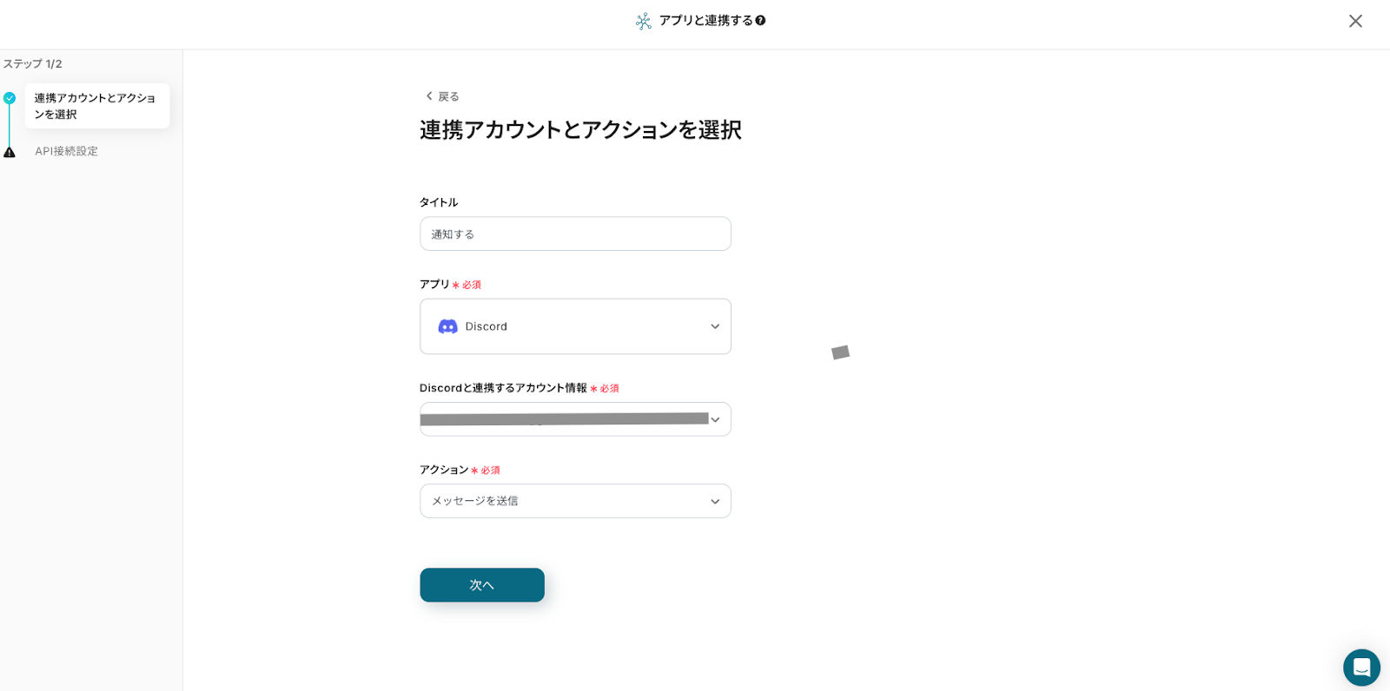Select the 連携アカウントとアクションを選択 step
This screenshot has width=1390, height=691.
coord(96,106)
